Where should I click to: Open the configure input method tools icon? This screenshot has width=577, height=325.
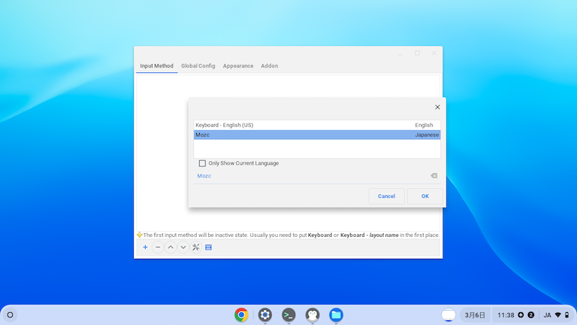coord(196,248)
